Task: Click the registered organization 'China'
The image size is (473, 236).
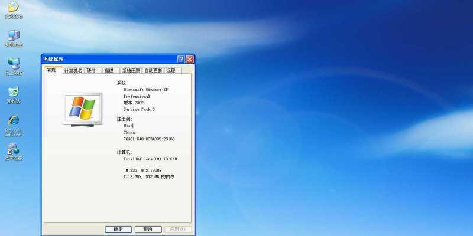Action: point(129,132)
